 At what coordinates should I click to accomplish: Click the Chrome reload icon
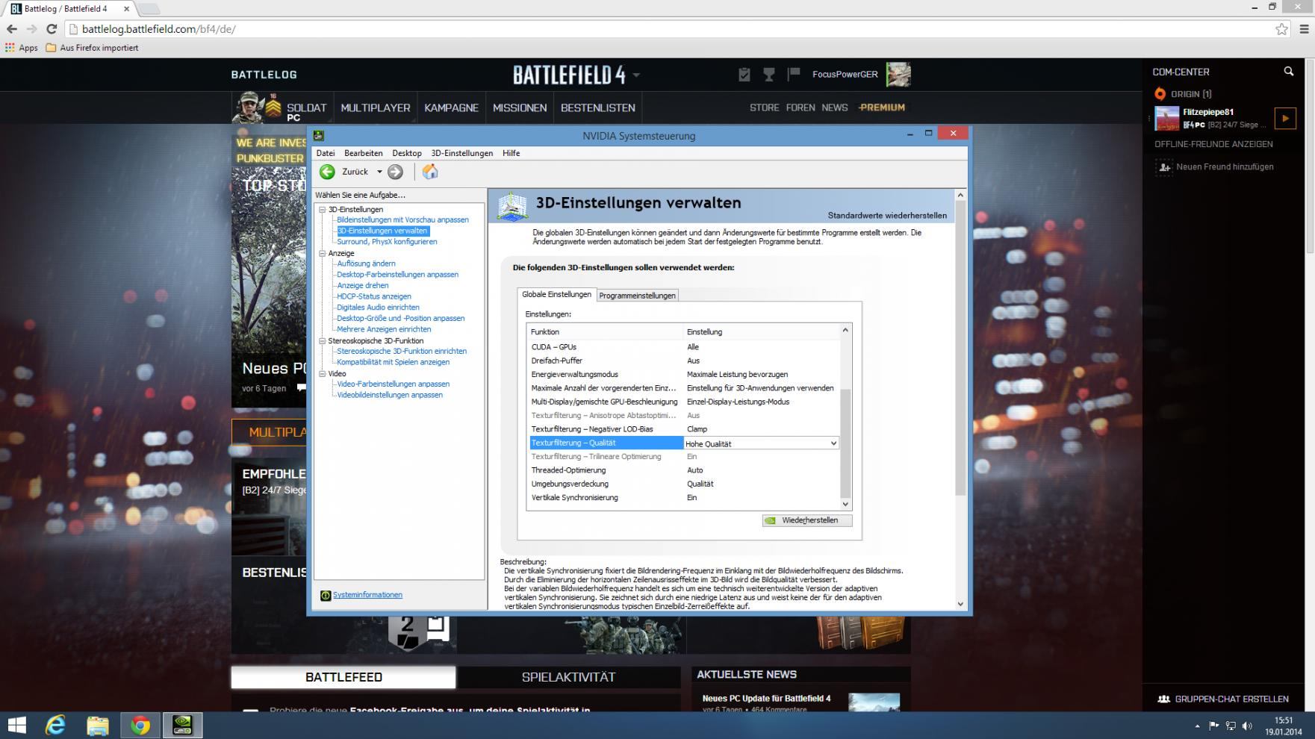52,29
